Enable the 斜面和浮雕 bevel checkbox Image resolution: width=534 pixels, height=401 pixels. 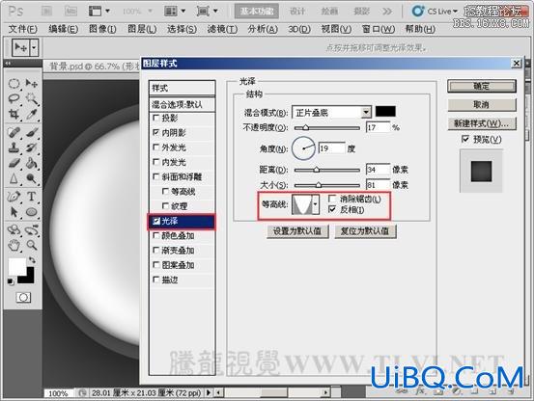pyautogui.click(x=156, y=176)
